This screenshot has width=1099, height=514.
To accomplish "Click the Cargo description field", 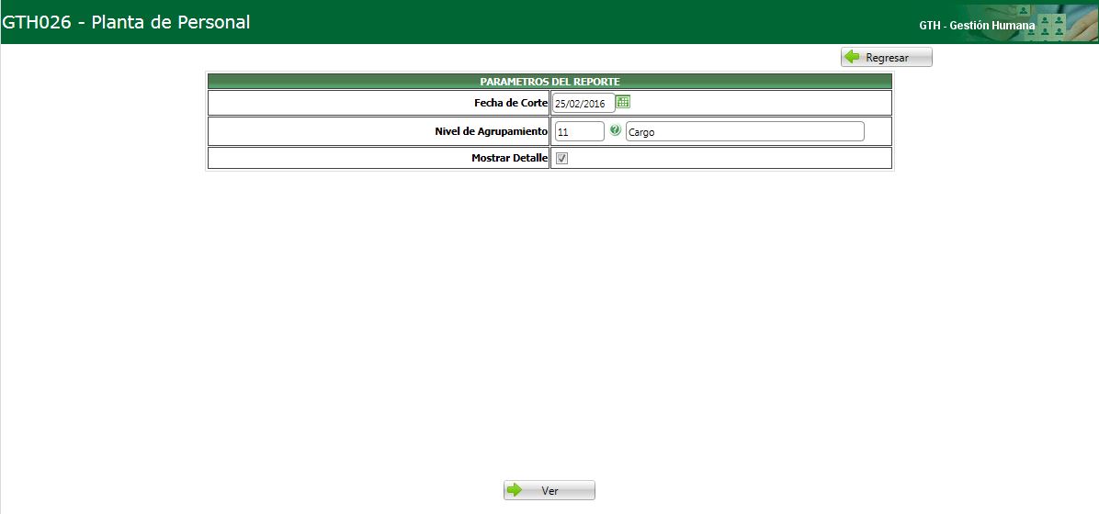I will (744, 131).
